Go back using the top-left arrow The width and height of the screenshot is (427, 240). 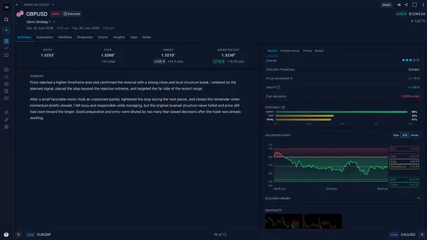(x=17, y=5)
